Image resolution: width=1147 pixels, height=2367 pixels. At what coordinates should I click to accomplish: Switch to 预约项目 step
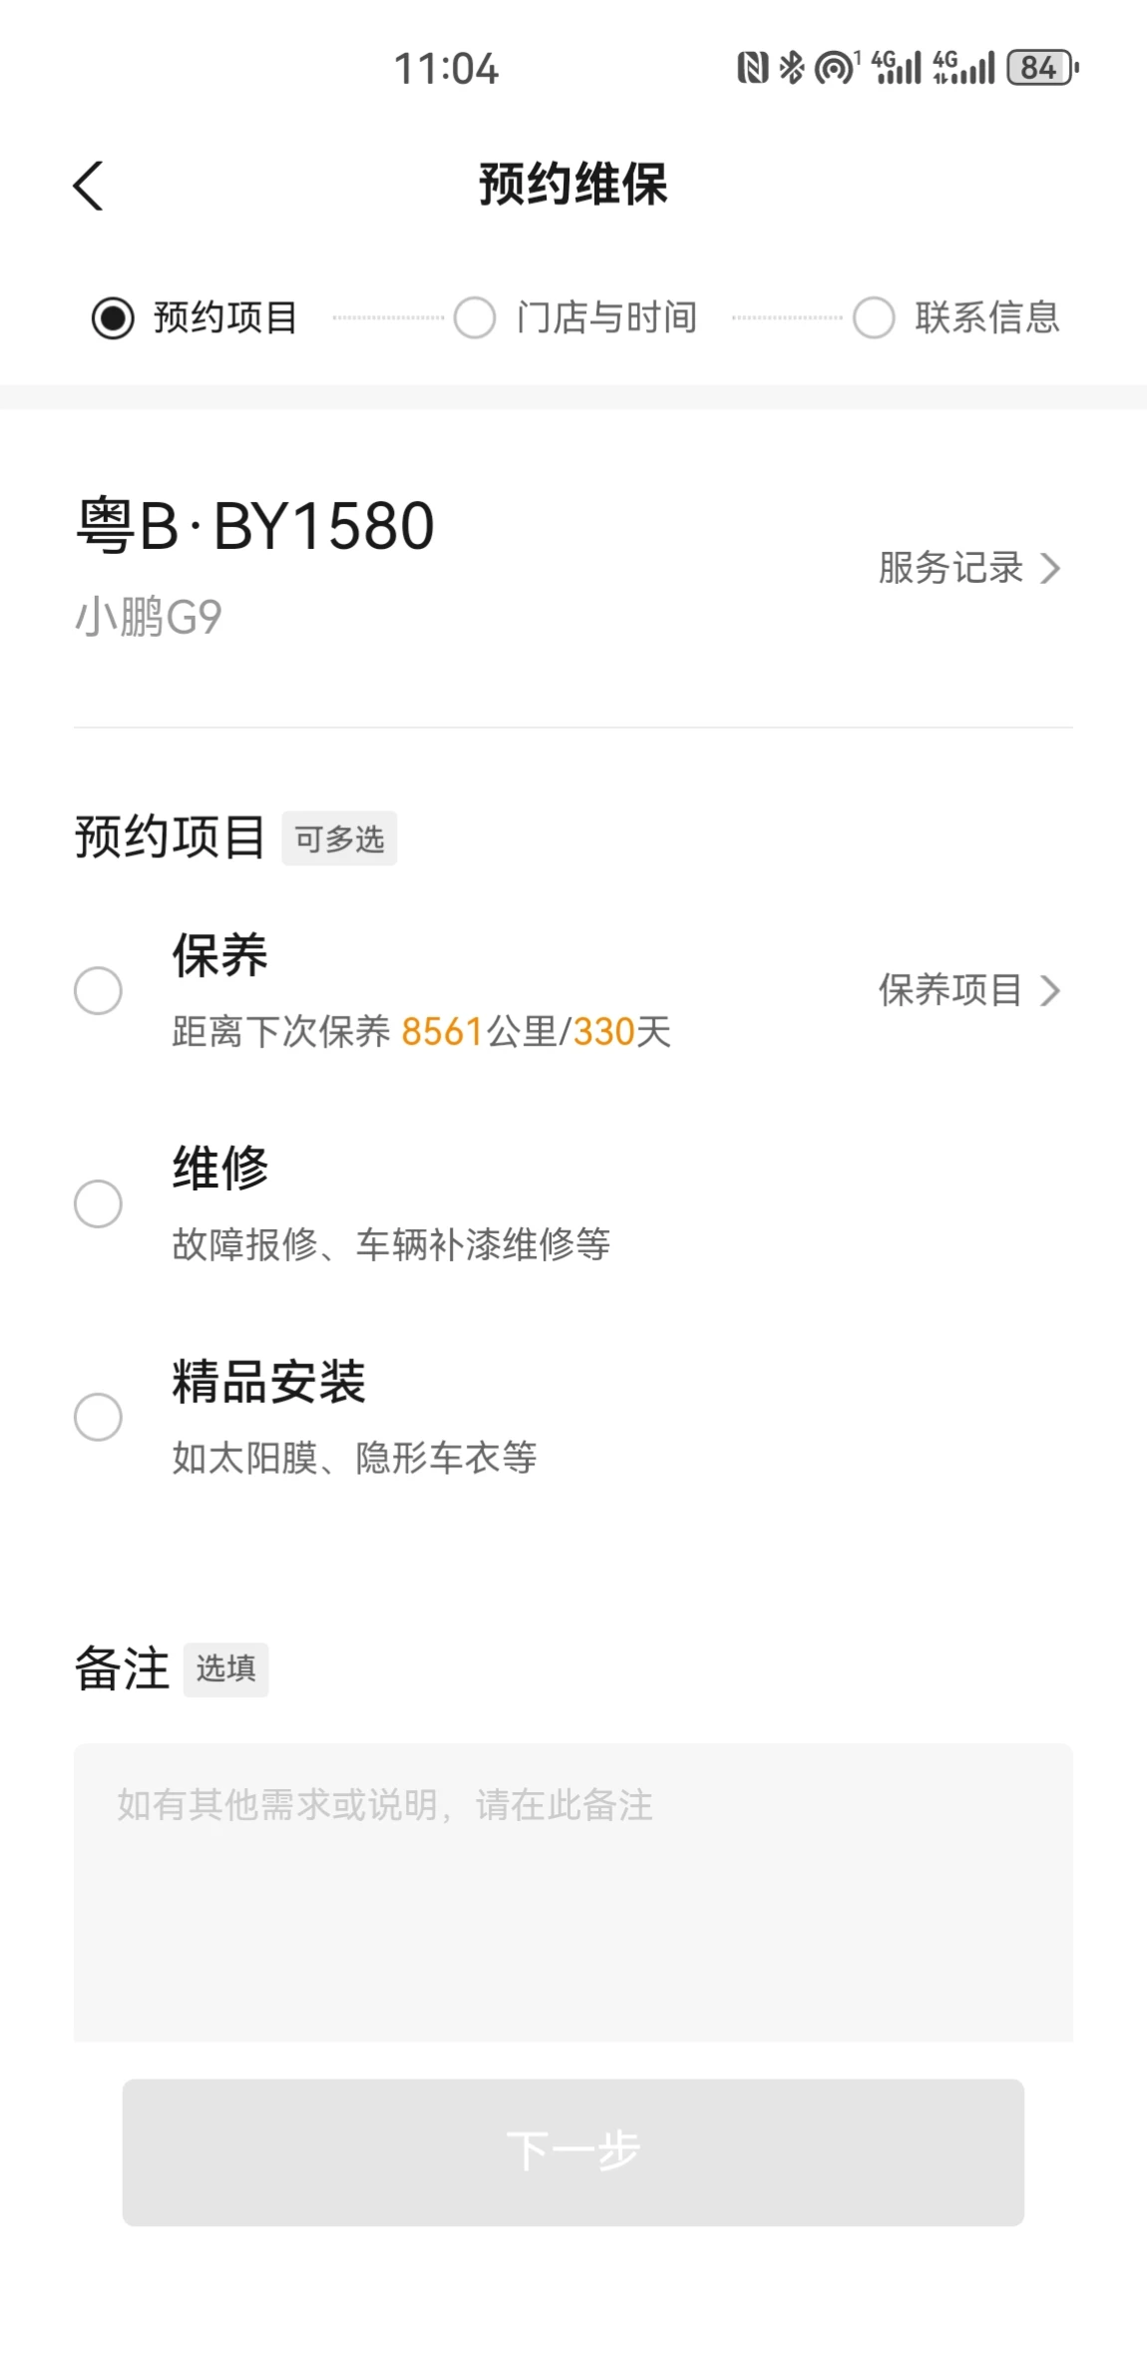195,318
